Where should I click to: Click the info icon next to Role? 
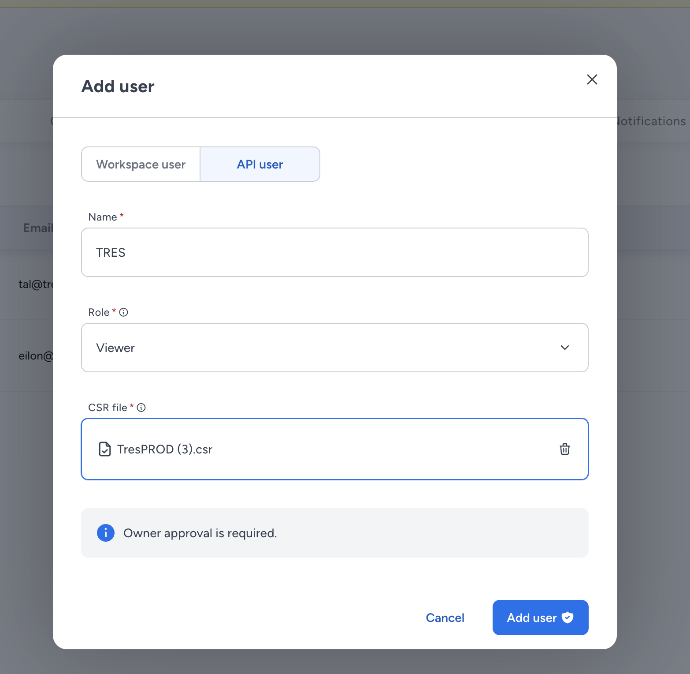click(124, 312)
